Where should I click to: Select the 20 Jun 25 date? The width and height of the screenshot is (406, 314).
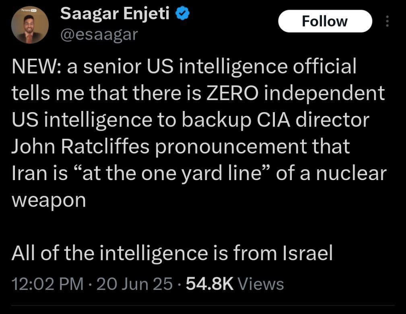[x=135, y=284]
